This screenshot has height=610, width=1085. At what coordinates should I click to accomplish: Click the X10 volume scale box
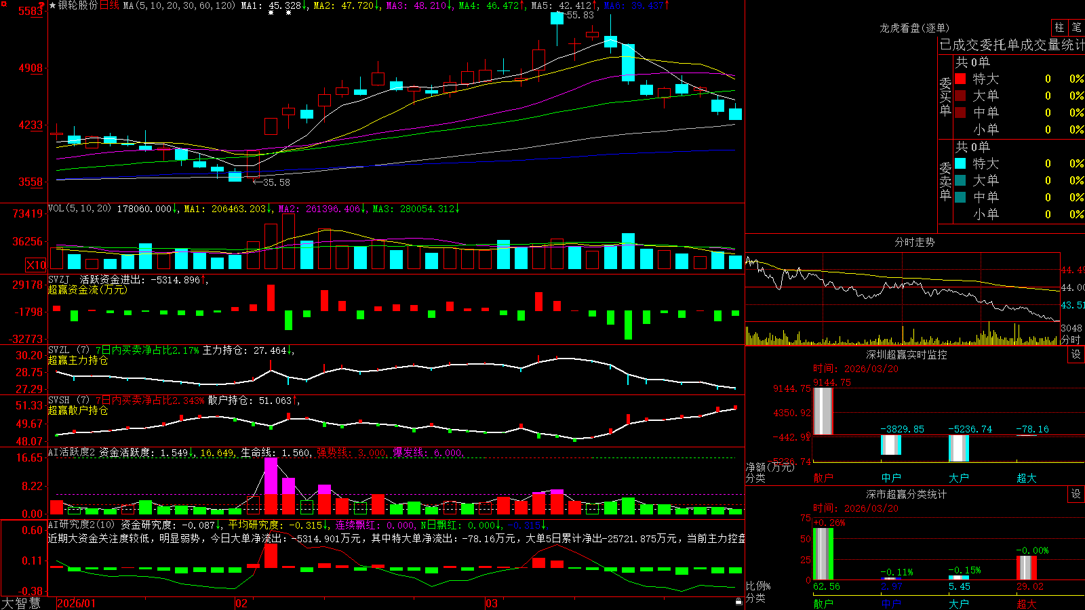(x=36, y=265)
